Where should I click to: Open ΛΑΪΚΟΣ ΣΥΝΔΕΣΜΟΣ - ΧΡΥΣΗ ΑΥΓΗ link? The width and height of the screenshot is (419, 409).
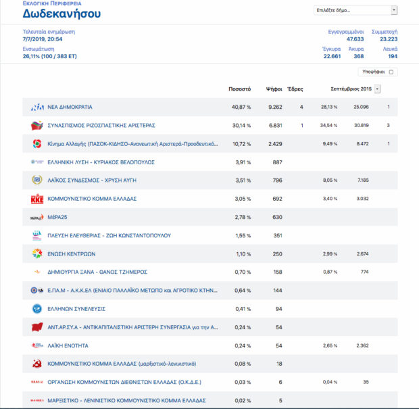[92, 181]
